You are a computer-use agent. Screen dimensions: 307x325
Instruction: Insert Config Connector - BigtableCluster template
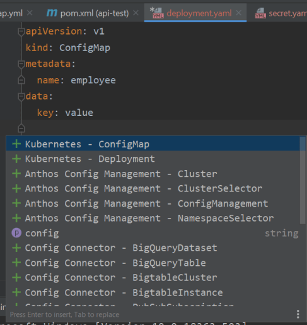[x=153, y=278]
